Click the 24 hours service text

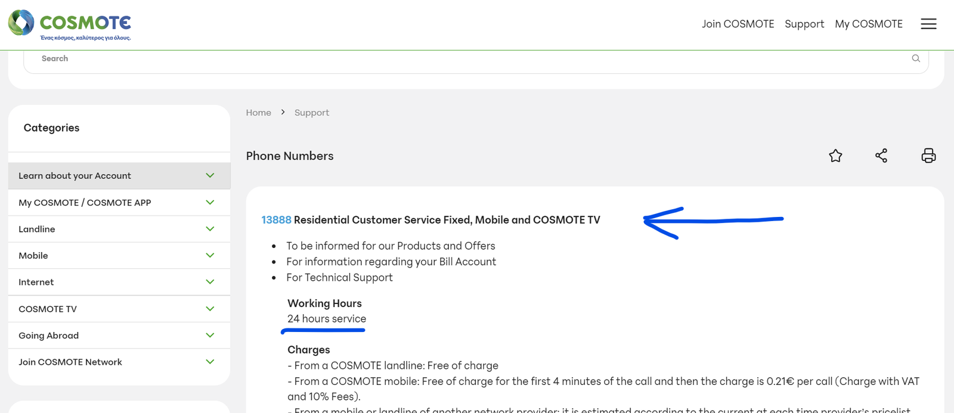coord(327,319)
